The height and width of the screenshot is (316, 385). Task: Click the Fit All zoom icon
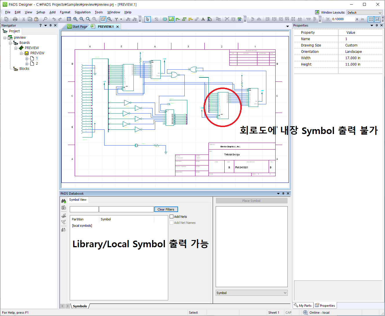[69, 19]
